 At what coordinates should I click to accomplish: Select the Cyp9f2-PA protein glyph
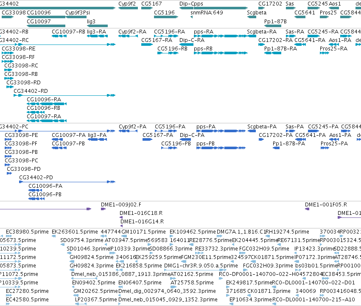coord(128,131)
